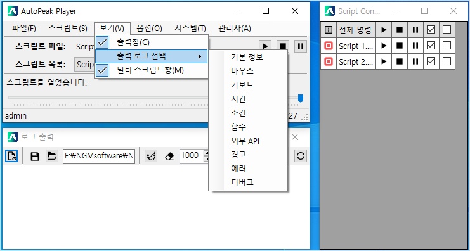Click the 1000 line count field
Viewport: 470px width, 251px height.
coord(192,155)
